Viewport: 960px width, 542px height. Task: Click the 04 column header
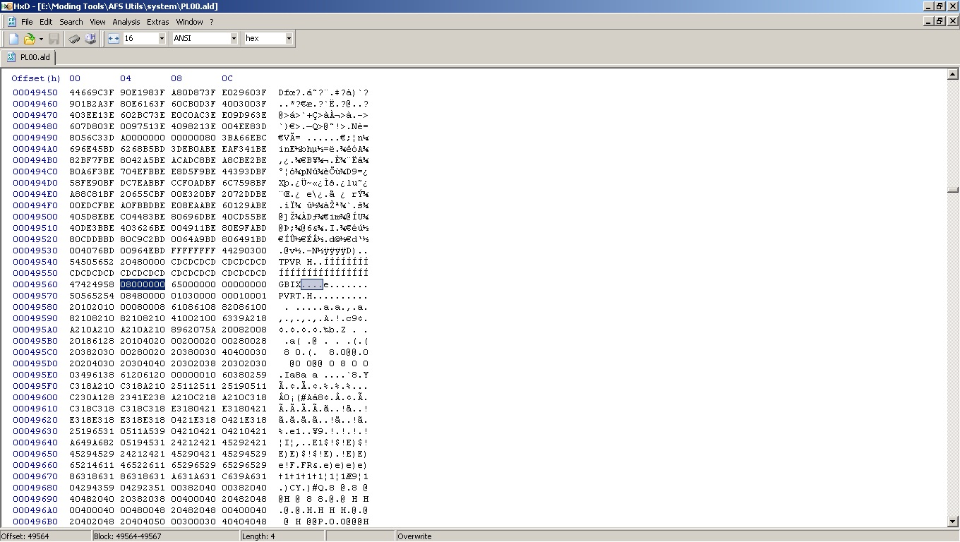[126, 78]
